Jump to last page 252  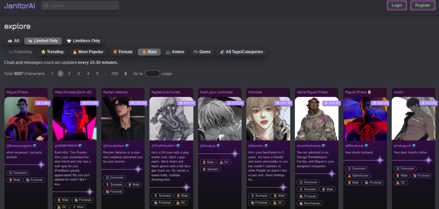click(x=115, y=74)
